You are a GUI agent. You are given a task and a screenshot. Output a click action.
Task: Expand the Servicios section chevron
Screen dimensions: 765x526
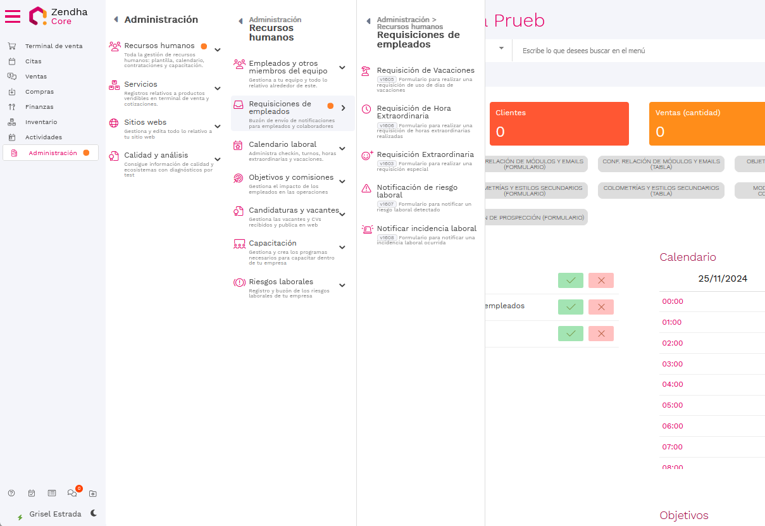point(217,89)
